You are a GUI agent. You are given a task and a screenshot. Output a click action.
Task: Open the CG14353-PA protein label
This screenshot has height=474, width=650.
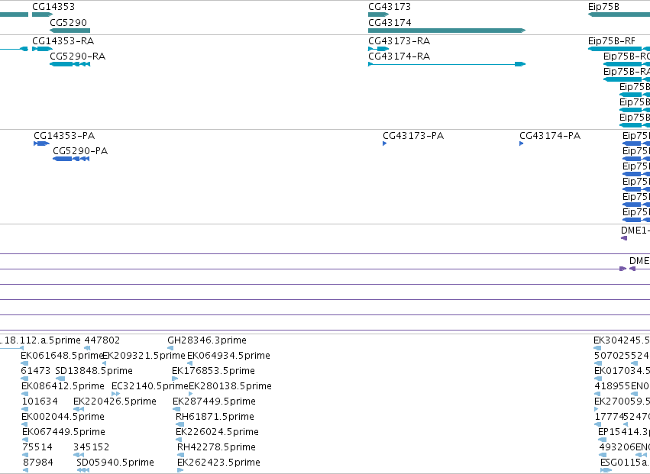point(64,136)
